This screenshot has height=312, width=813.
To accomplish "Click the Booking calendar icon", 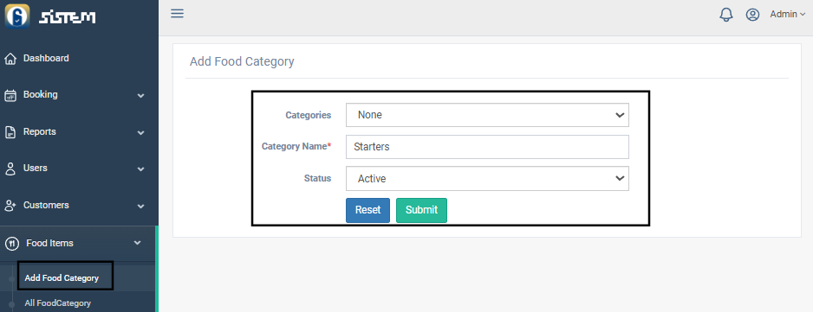I will [x=10, y=95].
